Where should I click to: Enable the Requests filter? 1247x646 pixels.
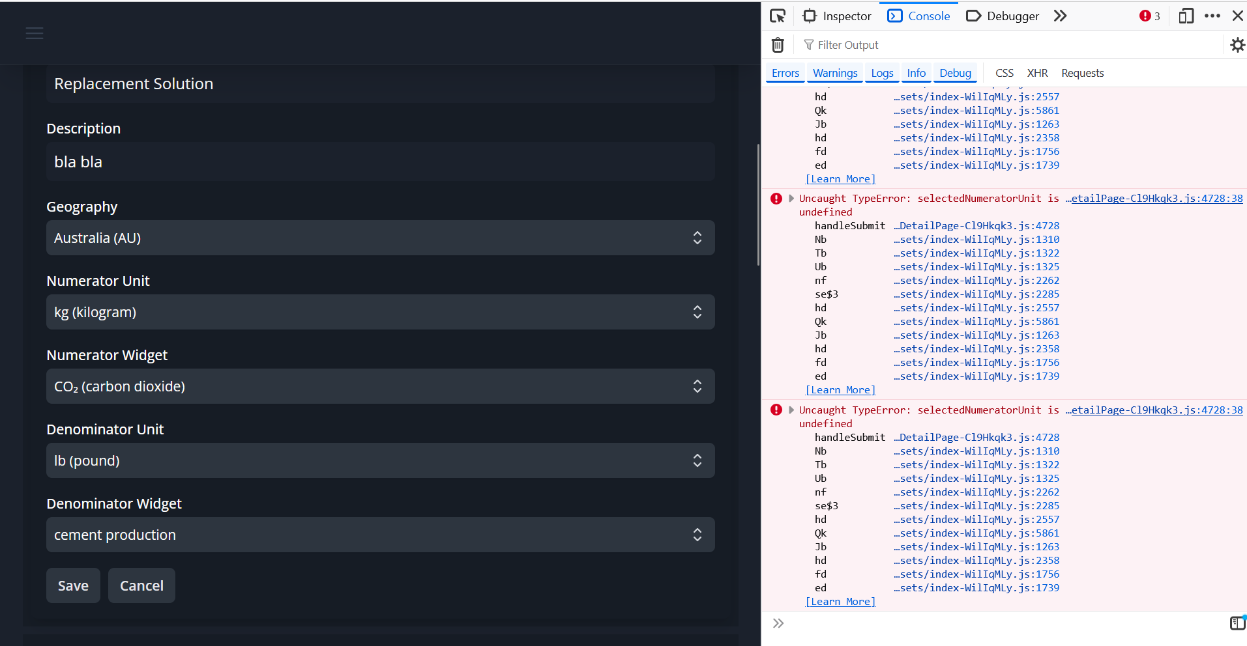pyautogui.click(x=1082, y=73)
